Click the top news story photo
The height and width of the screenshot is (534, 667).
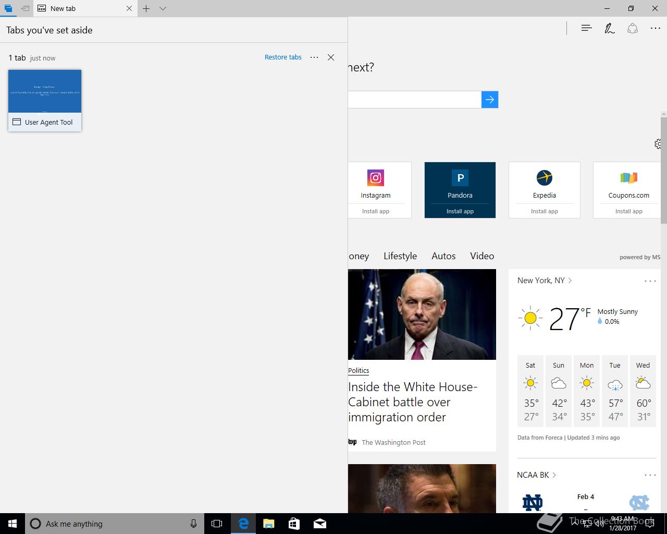tap(422, 314)
